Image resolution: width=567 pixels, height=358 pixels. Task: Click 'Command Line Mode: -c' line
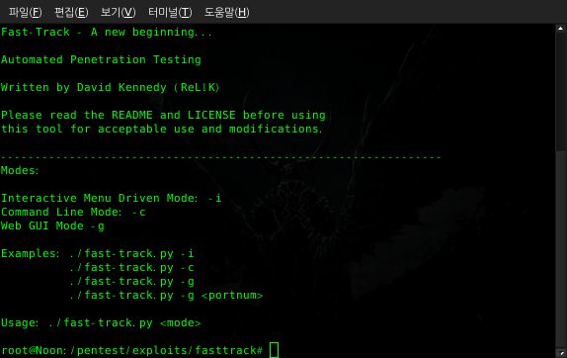pyautogui.click(x=73, y=212)
